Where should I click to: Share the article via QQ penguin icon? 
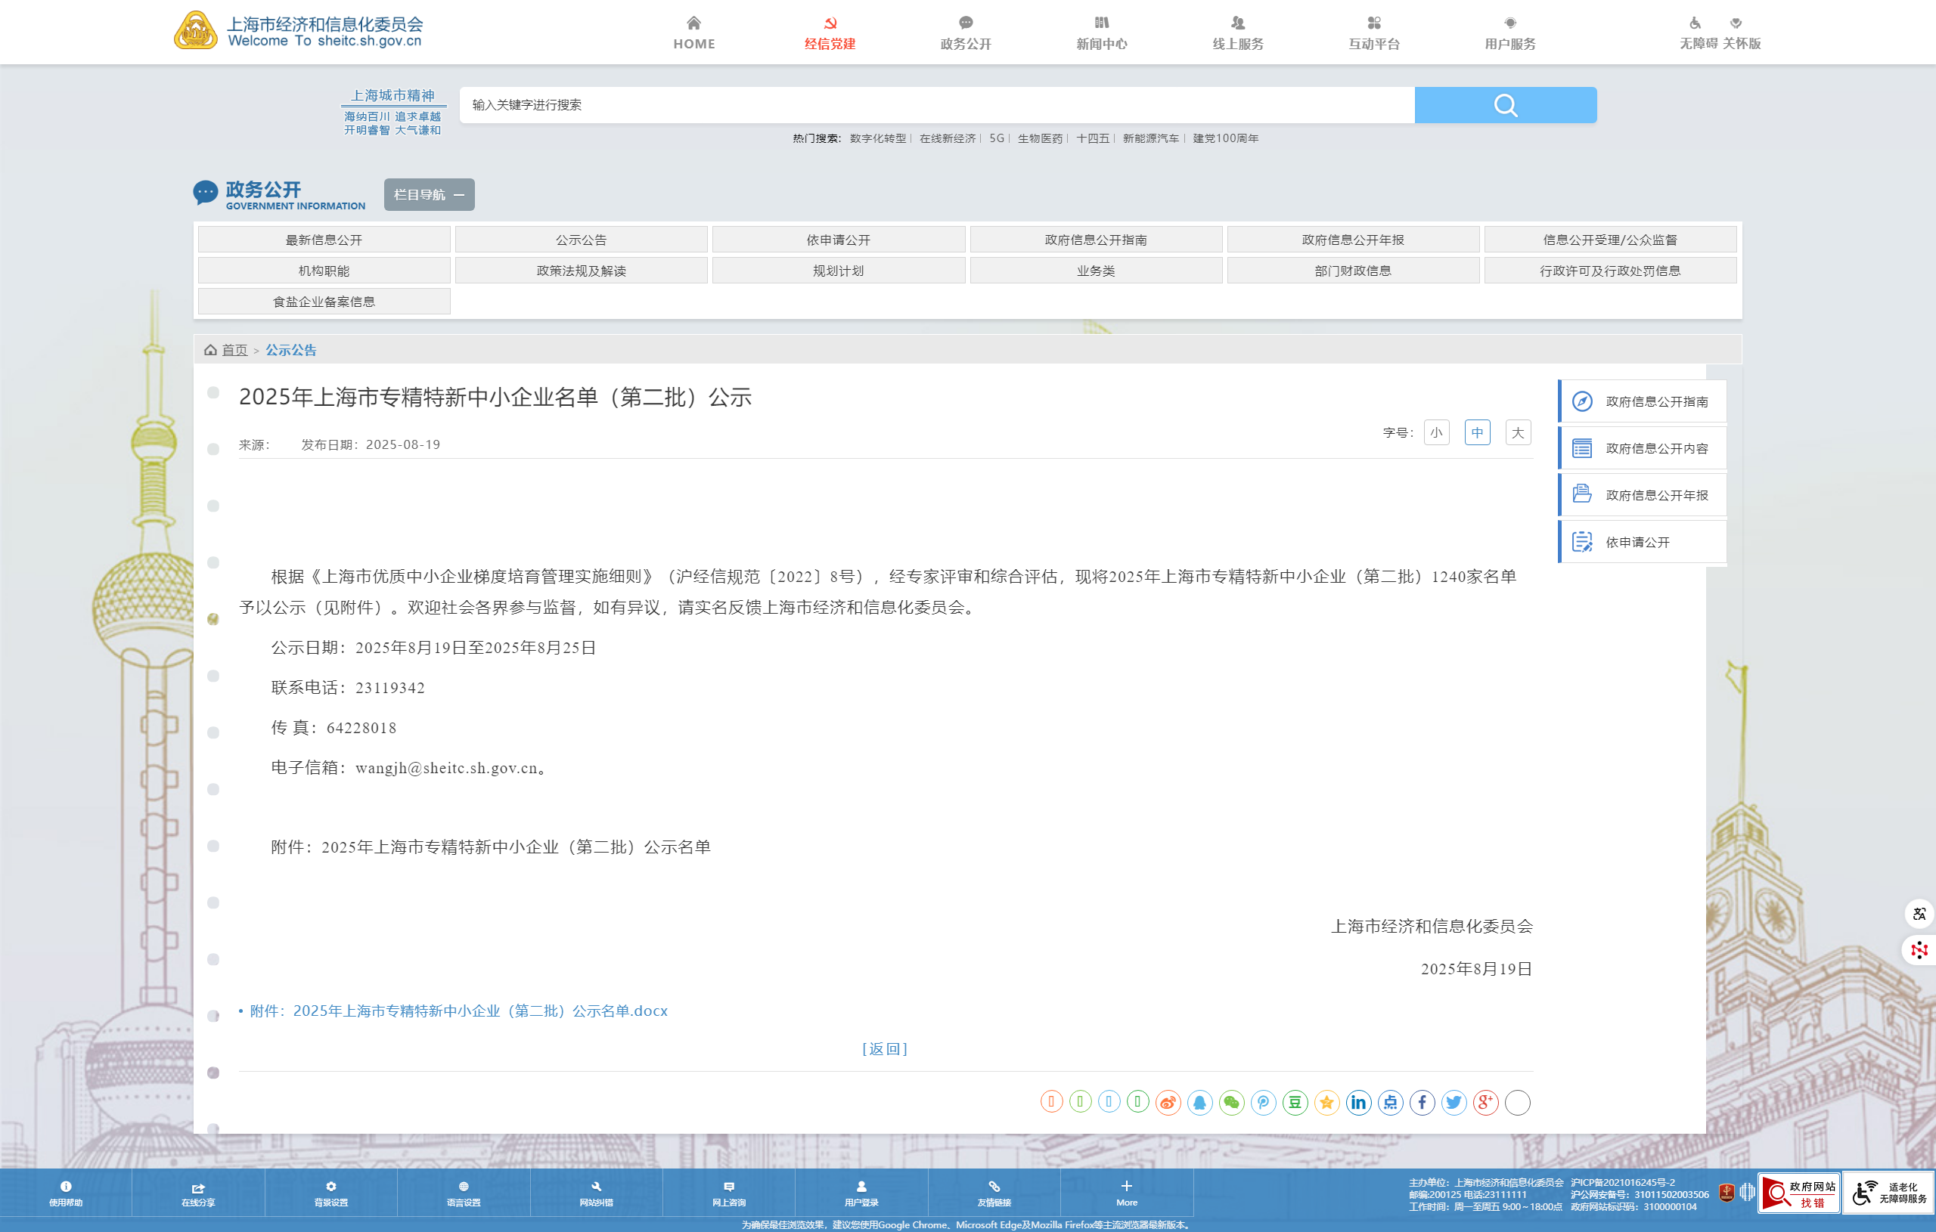pos(1199,1103)
